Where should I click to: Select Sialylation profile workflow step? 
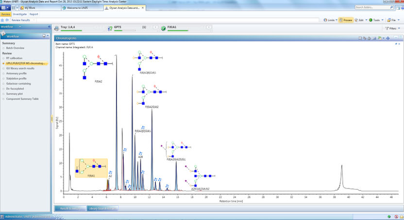coord(16,79)
